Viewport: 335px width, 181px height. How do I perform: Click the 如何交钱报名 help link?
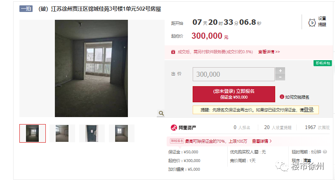297,97
